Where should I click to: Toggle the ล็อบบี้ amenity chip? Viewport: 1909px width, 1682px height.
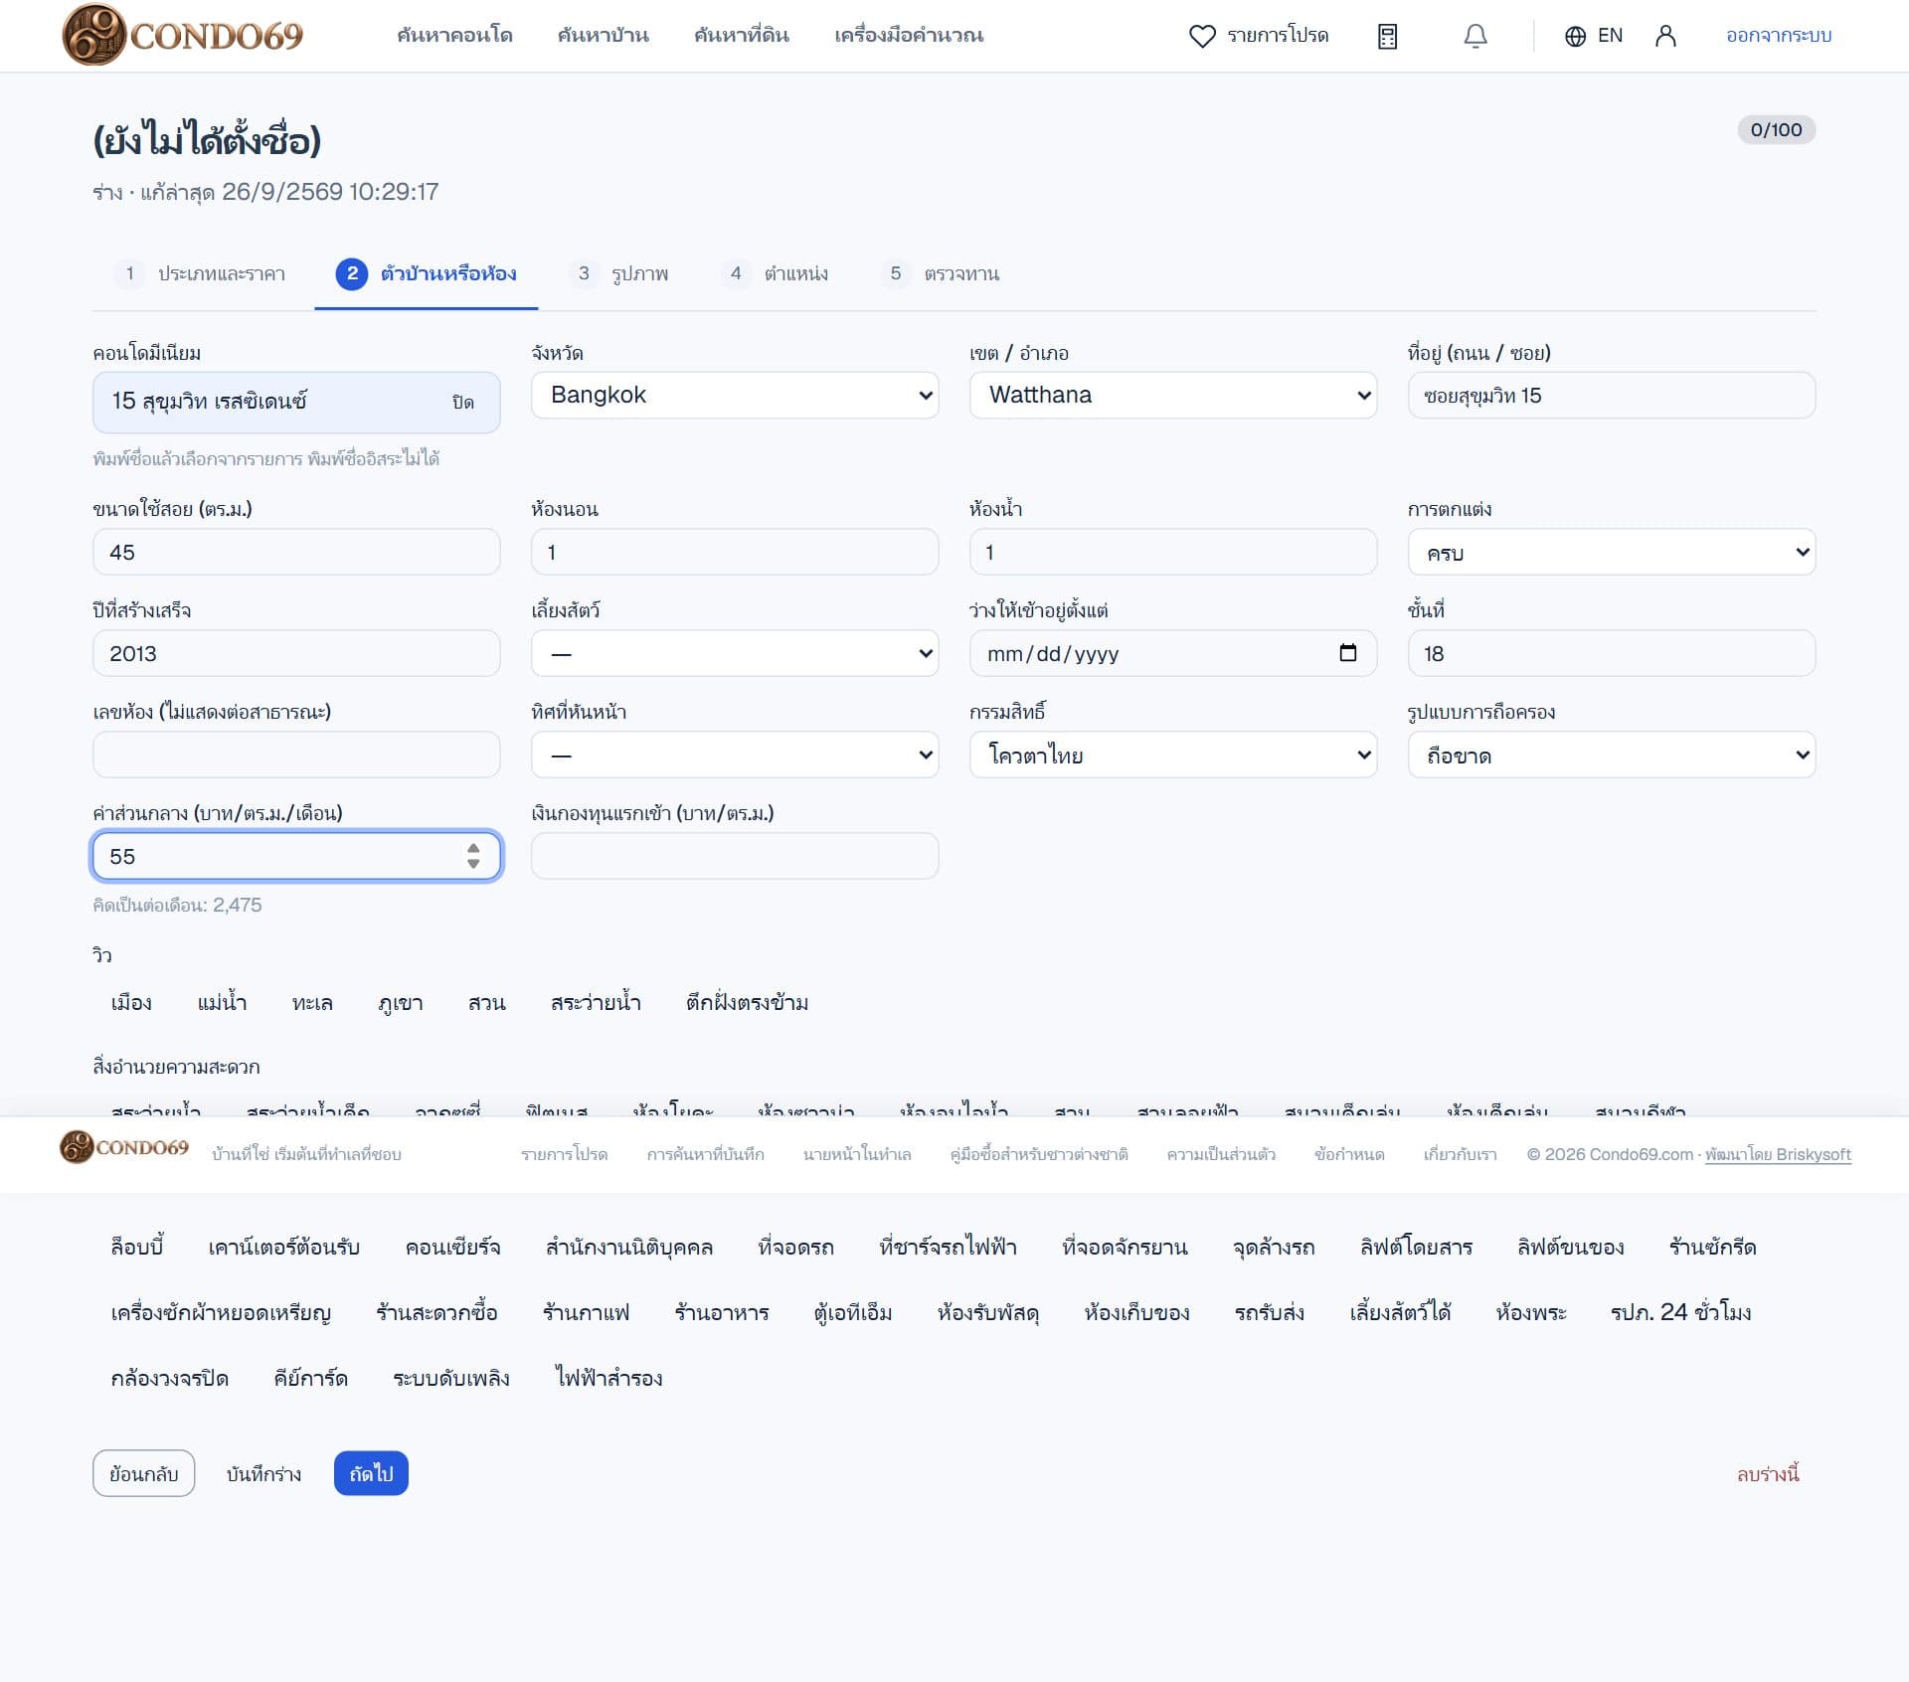(137, 1247)
